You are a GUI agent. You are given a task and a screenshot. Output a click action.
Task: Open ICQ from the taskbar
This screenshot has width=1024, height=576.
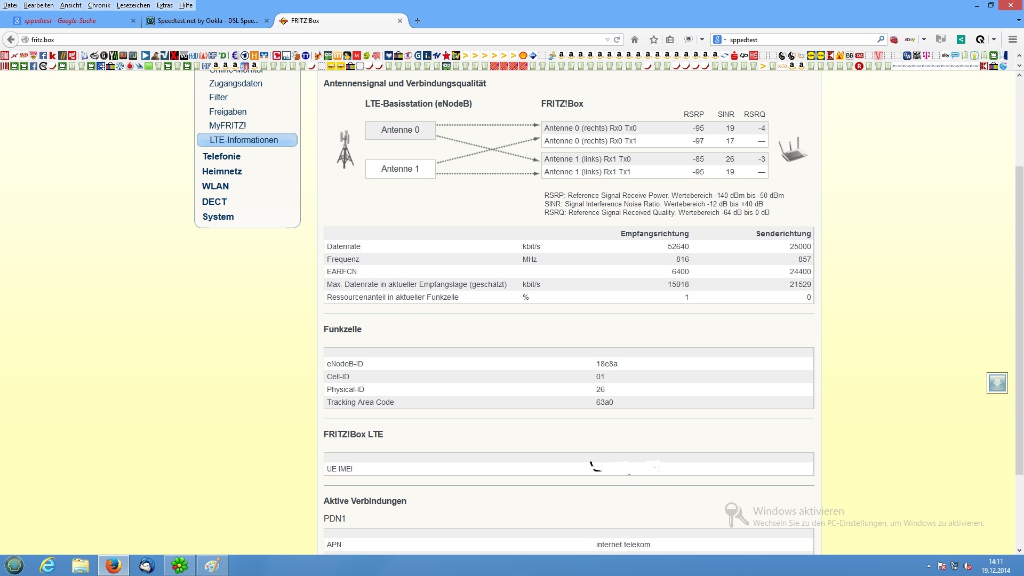point(180,565)
